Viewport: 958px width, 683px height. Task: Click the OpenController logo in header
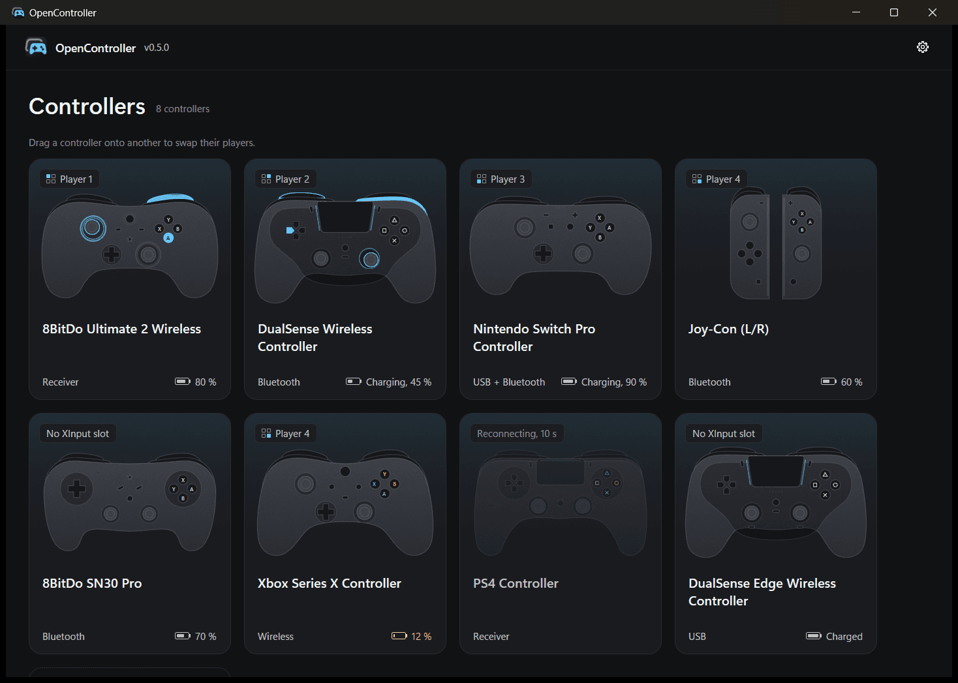click(36, 47)
